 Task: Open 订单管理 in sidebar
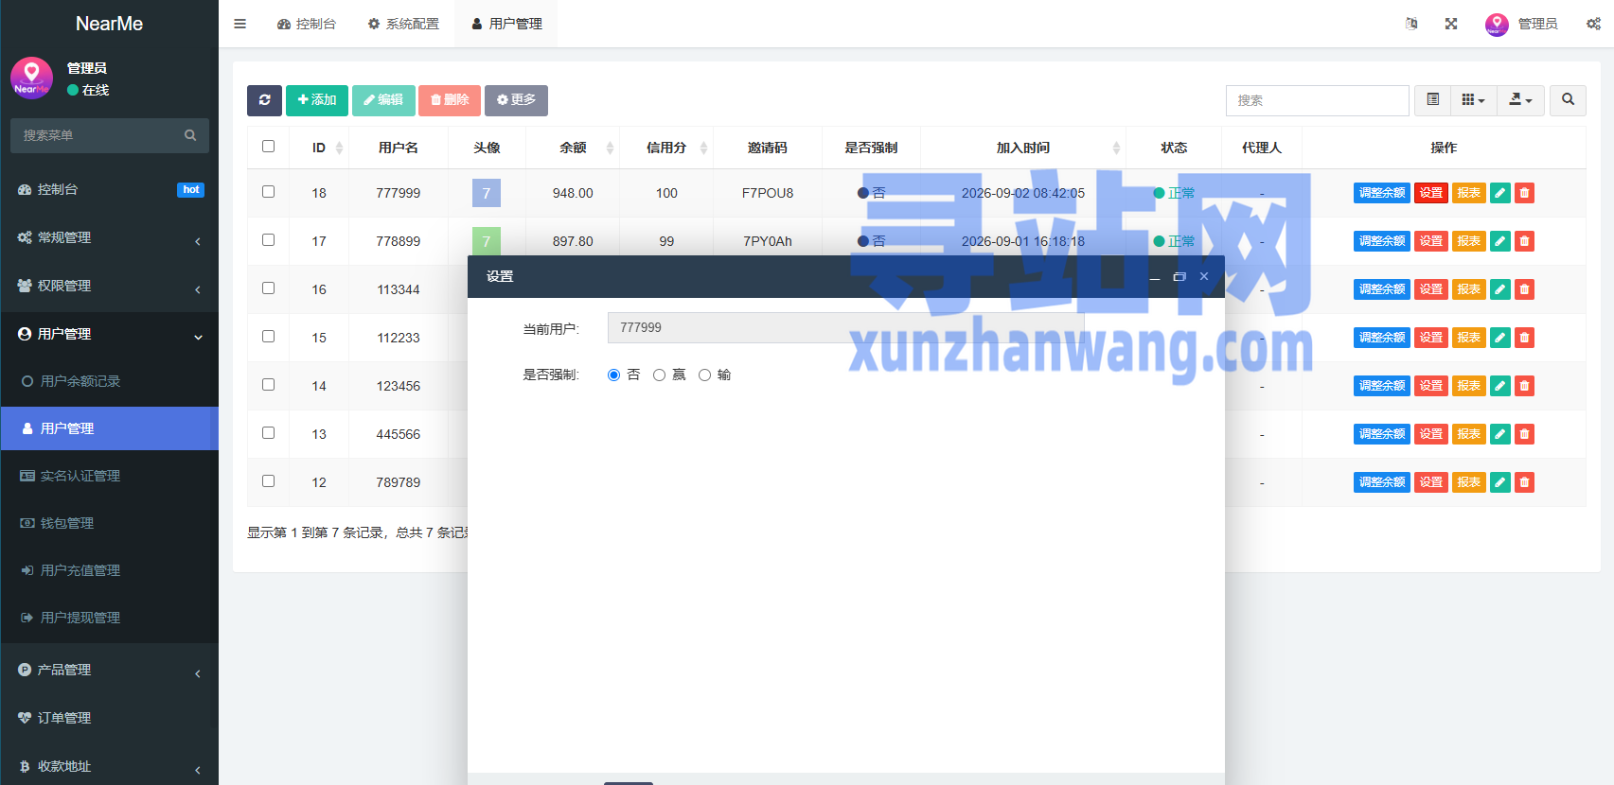click(x=110, y=719)
